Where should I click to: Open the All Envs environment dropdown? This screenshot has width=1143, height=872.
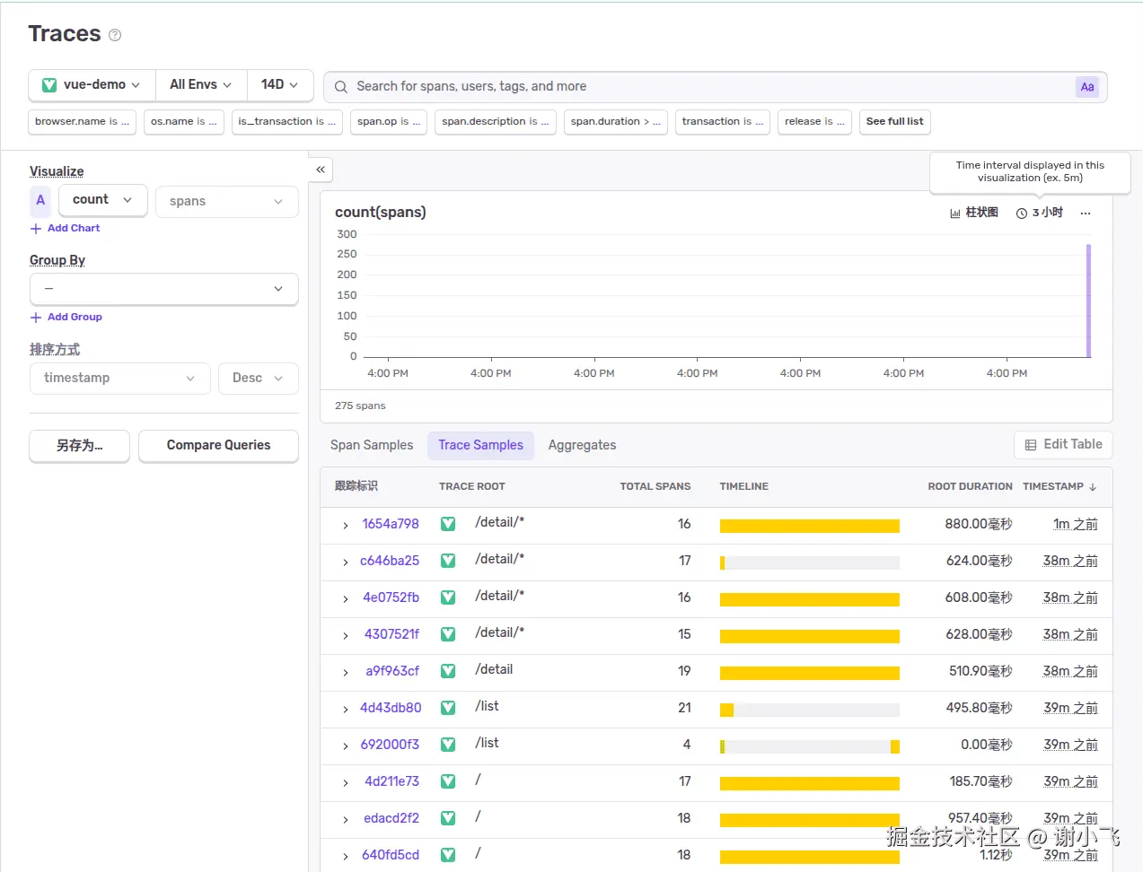[200, 85]
